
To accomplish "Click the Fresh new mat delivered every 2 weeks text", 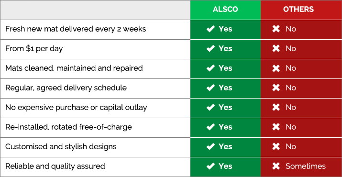I will pyautogui.click(x=76, y=29).
